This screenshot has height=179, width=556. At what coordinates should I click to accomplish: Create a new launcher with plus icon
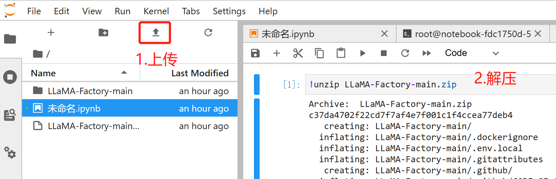[51, 32]
